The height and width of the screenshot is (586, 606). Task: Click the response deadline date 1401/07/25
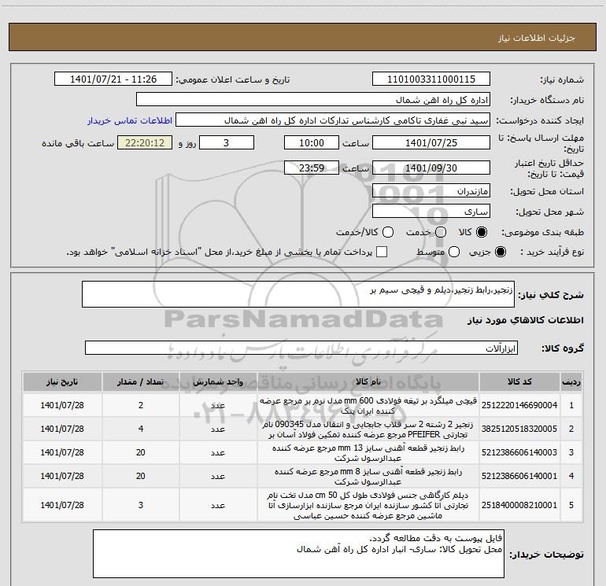(x=431, y=142)
